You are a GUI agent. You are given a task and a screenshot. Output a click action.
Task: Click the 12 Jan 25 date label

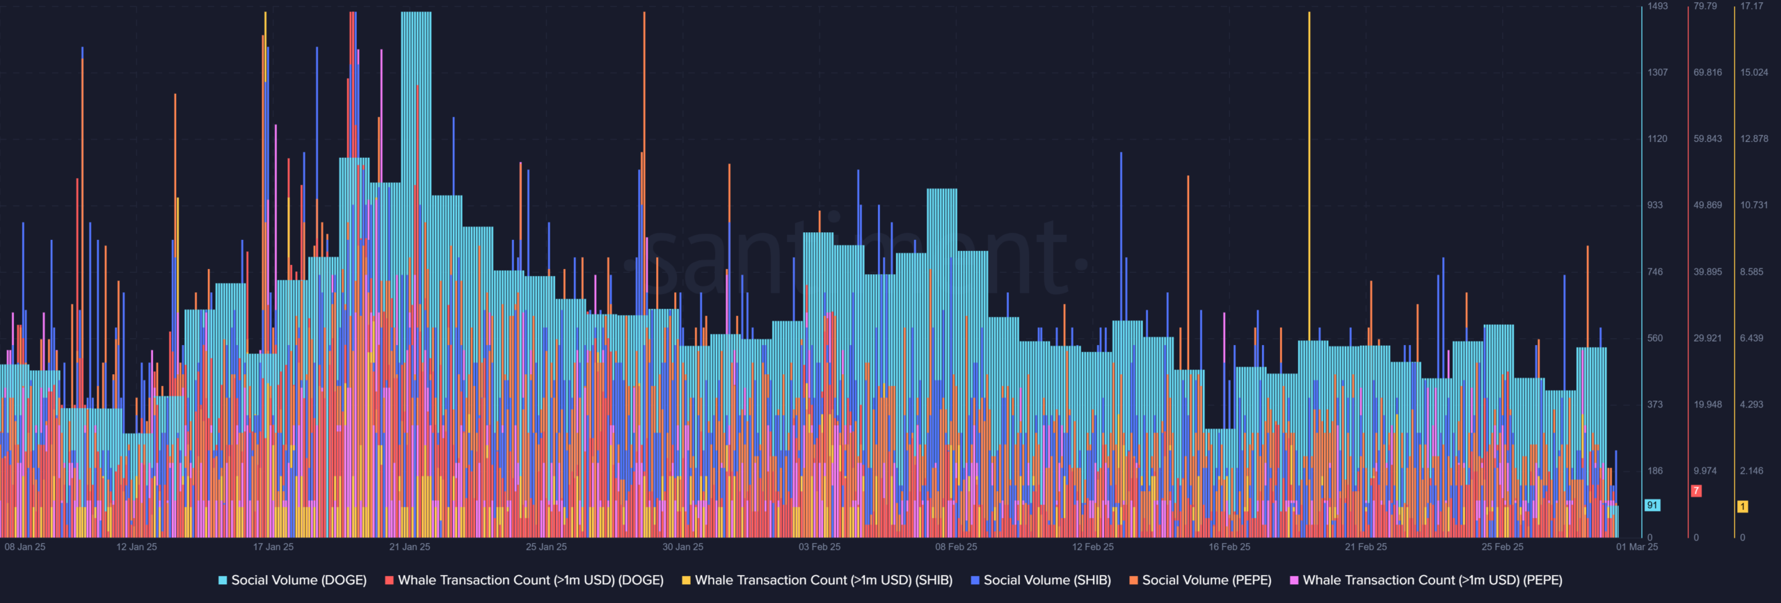136,547
